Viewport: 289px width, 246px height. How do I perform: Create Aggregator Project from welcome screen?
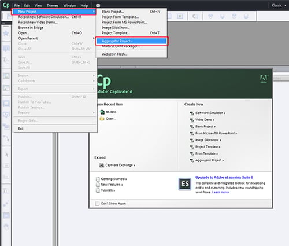pyautogui.click(x=209, y=160)
